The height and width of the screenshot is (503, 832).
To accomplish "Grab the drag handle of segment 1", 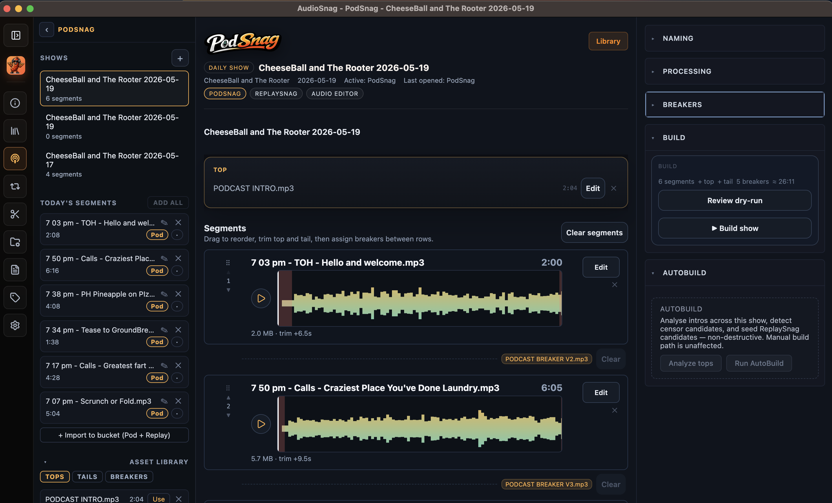I will pos(228,262).
